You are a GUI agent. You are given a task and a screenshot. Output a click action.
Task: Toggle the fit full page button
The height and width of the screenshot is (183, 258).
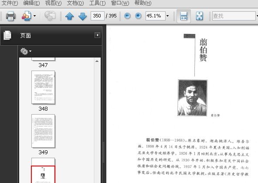tap(200, 16)
